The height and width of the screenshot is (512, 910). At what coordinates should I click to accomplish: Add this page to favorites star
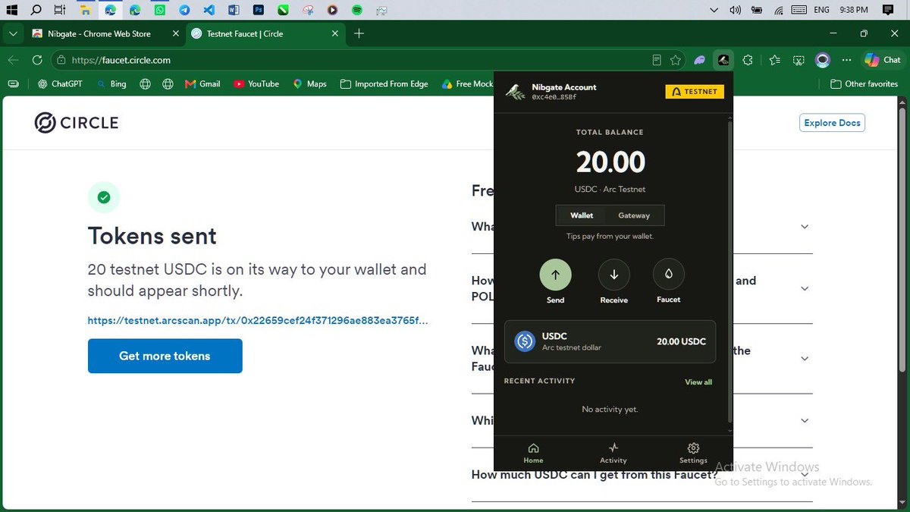pos(676,60)
